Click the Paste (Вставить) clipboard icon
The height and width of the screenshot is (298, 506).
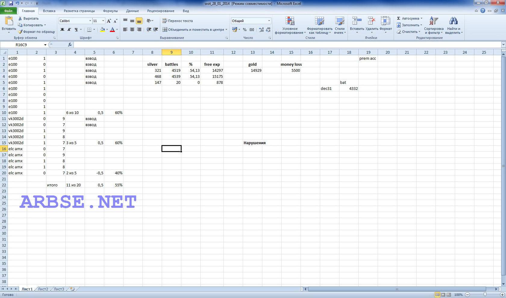(x=9, y=21)
